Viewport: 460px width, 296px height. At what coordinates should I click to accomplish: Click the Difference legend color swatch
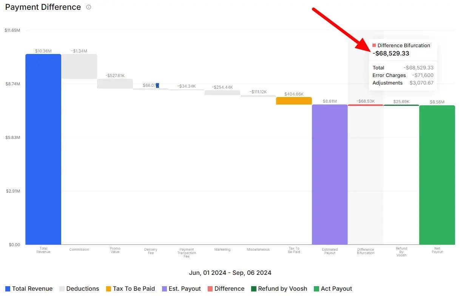pyautogui.click(x=210, y=289)
